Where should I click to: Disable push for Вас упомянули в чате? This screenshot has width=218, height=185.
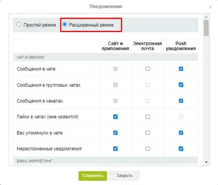181,133
